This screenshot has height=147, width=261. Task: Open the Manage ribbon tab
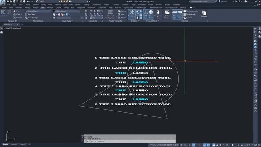click(x=50, y=8)
